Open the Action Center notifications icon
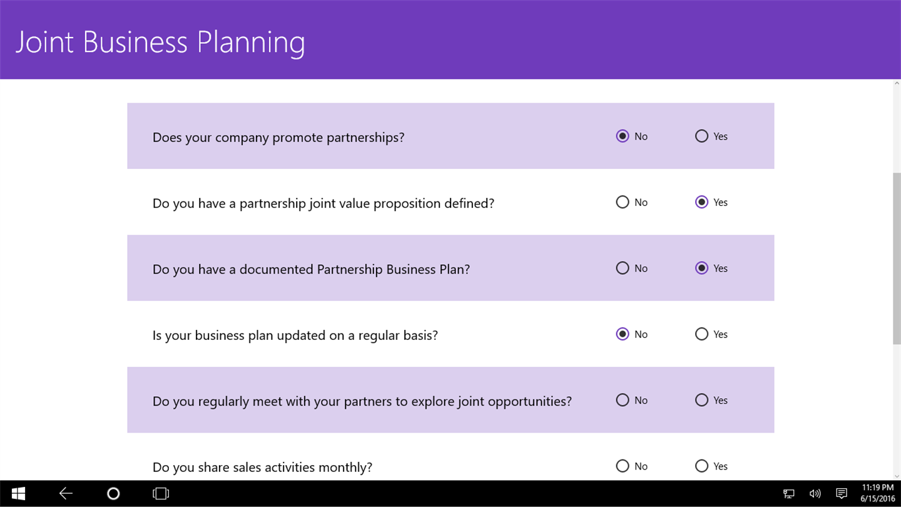The image size is (901, 507). click(842, 494)
